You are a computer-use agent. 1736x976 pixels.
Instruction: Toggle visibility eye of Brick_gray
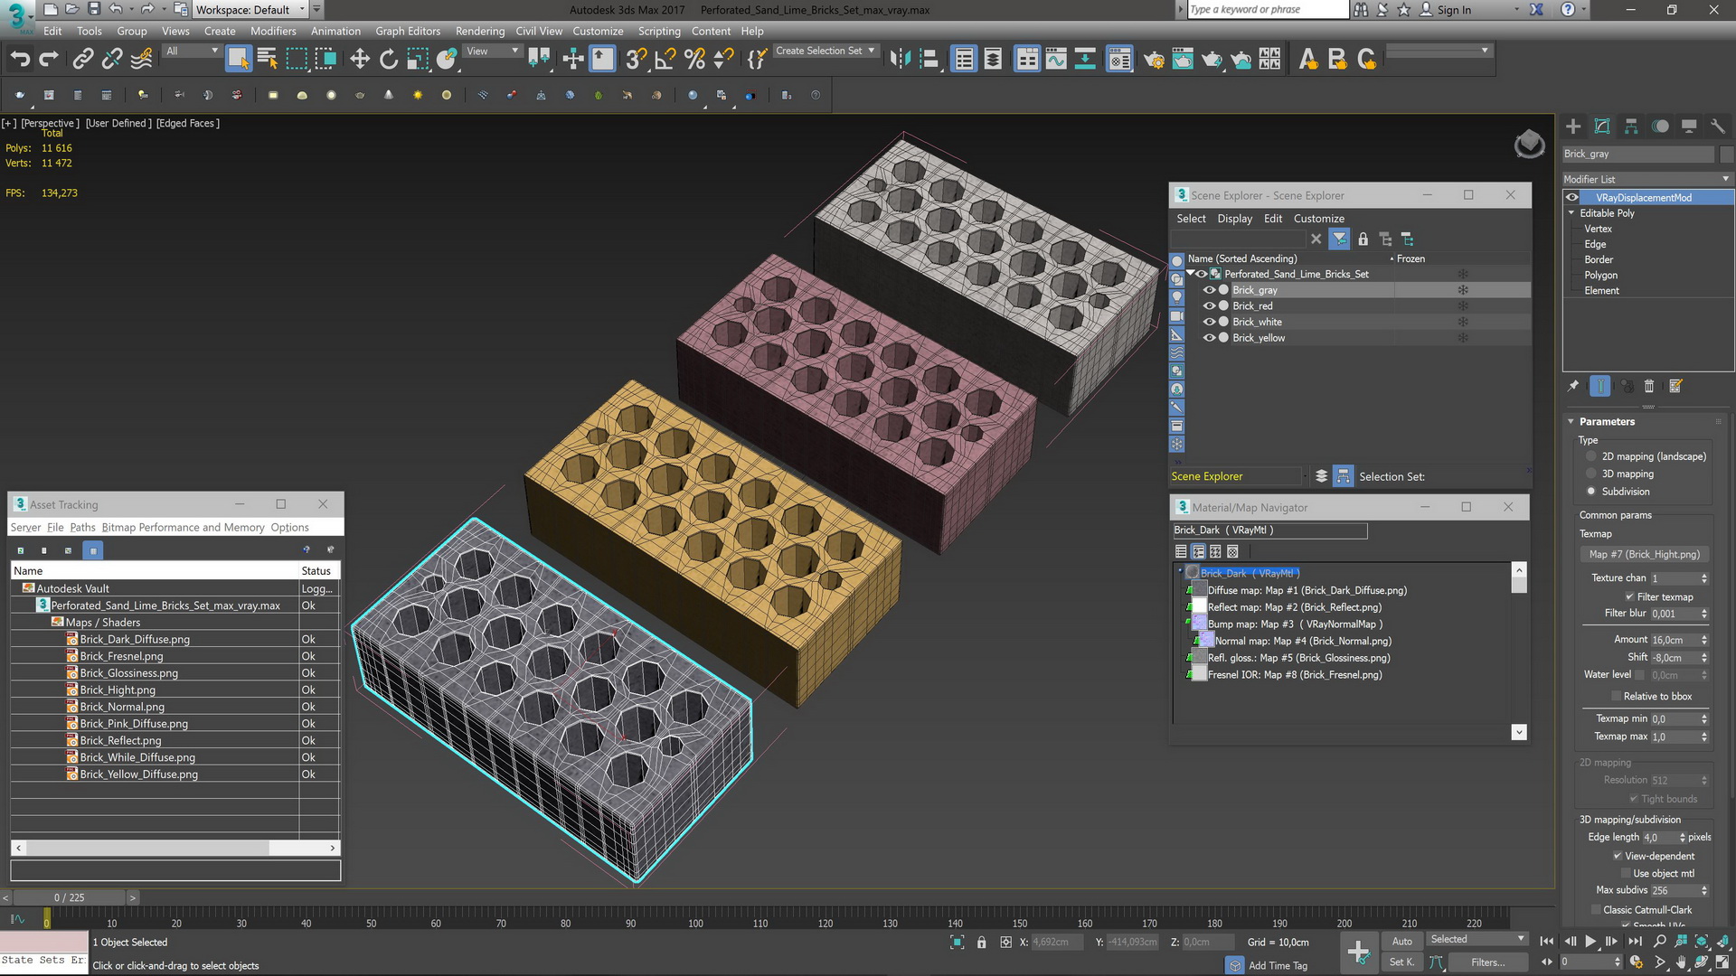coord(1208,290)
